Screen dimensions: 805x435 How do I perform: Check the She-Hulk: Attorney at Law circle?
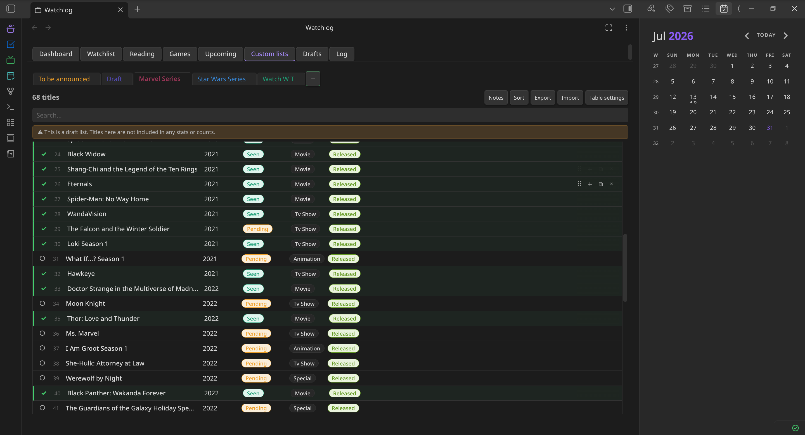pyautogui.click(x=42, y=363)
